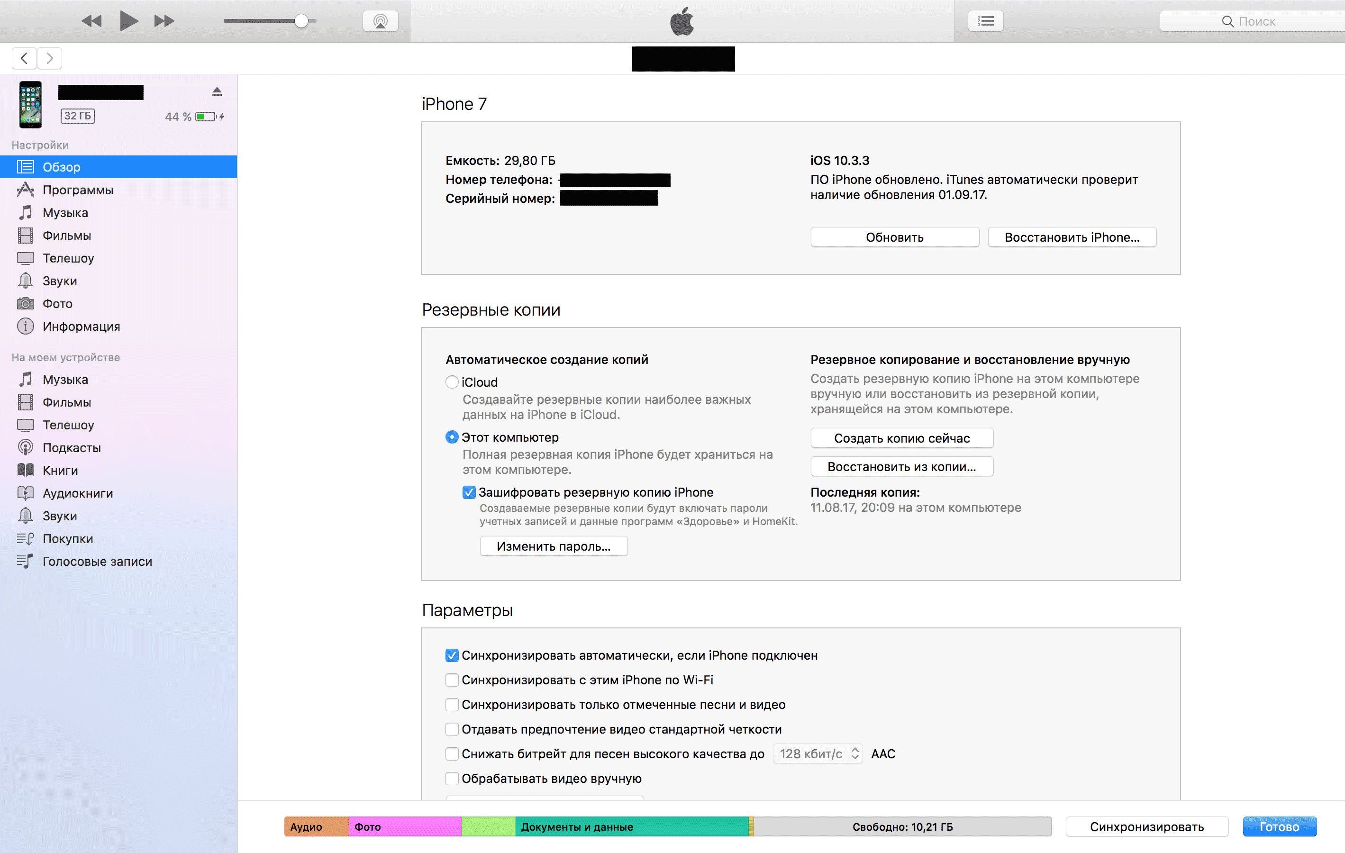Image resolution: width=1345 pixels, height=853 pixels.
Task: Click the Фильмы film icon under На моем устройстве
Action: [x=25, y=402]
